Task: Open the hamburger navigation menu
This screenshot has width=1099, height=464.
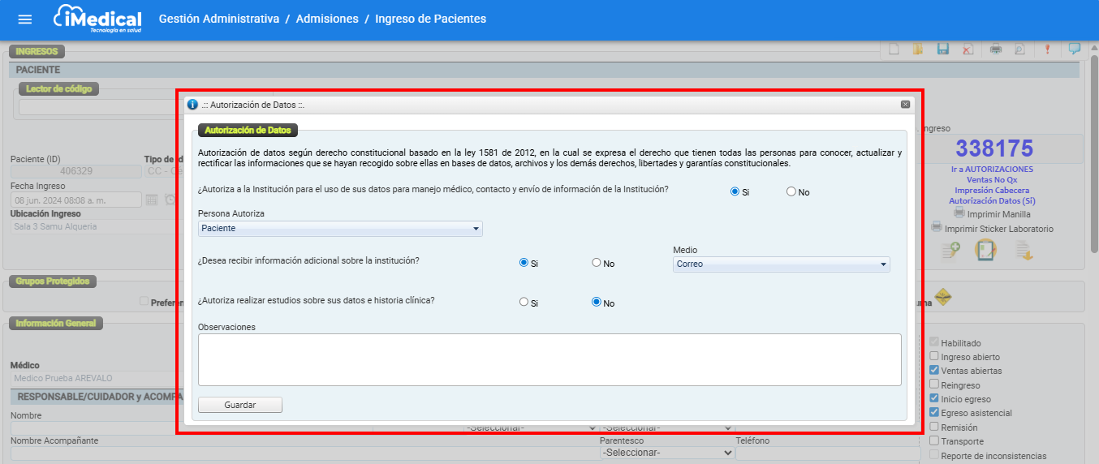Action: pos(25,19)
